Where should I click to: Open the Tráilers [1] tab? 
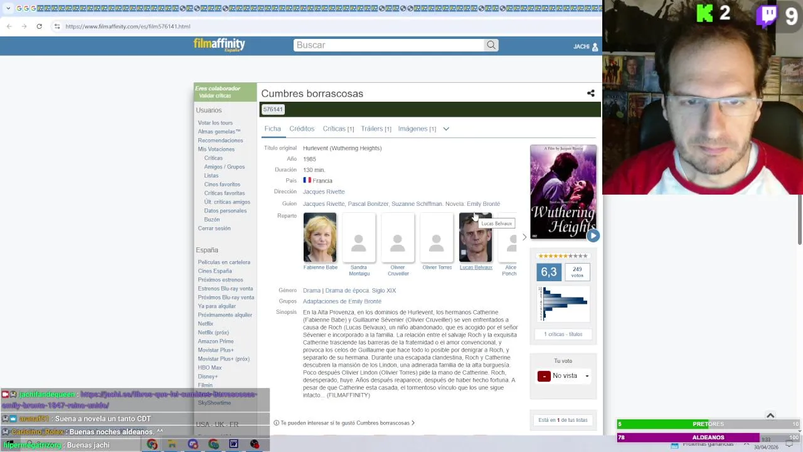[x=376, y=129]
